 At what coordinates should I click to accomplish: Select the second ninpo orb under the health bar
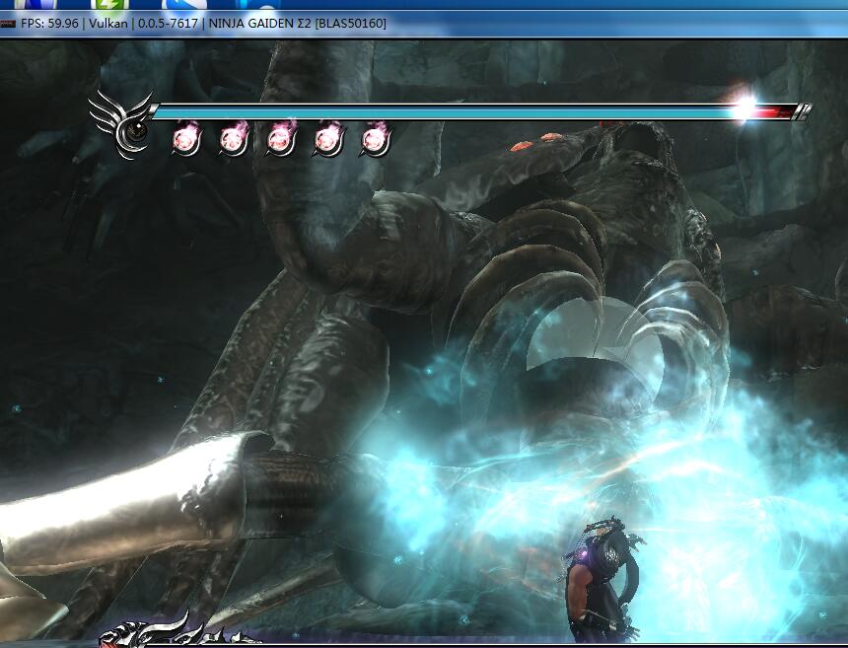point(234,139)
